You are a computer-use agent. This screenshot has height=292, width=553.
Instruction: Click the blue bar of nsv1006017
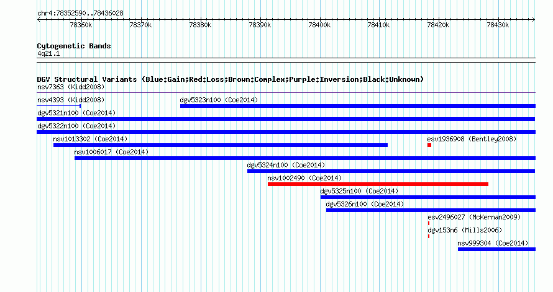pyautogui.click(x=305, y=158)
